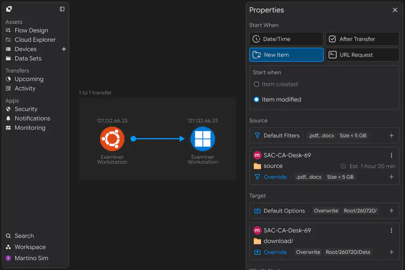Click Search in the sidebar
This screenshot has width=405, height=270.
coord(20,236)
